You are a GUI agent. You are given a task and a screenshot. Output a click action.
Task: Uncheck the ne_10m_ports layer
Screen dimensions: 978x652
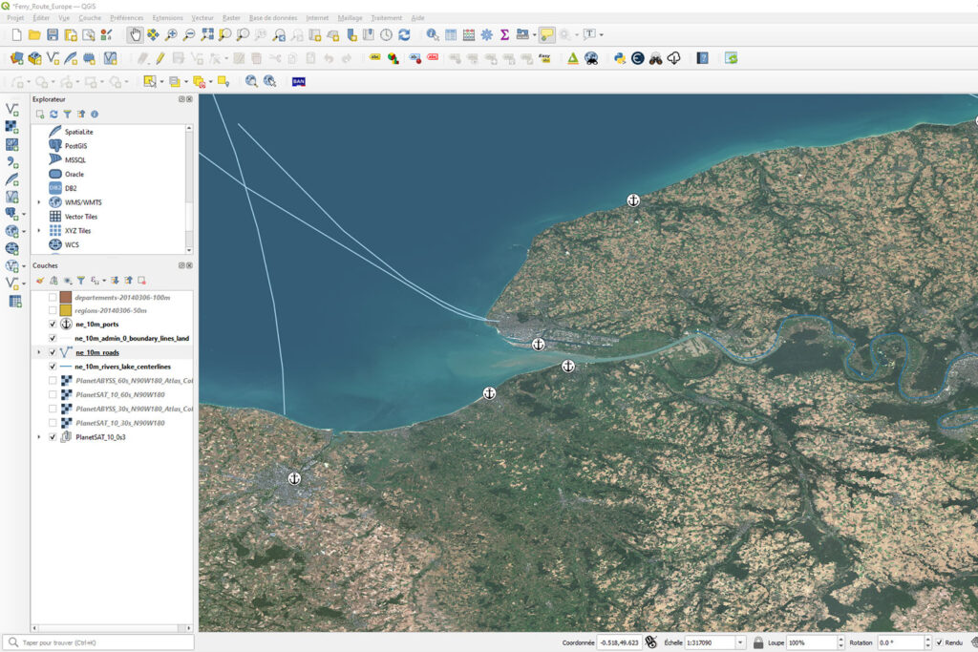tap(53, 325)
